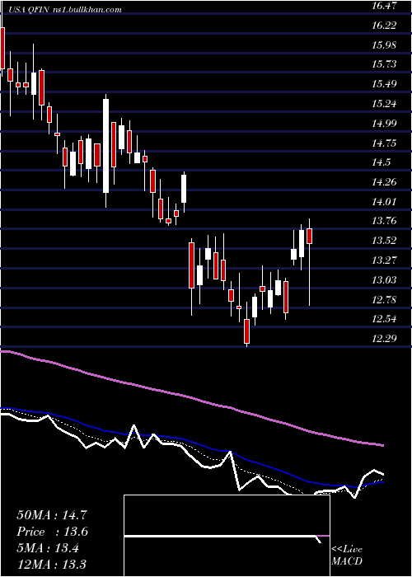Click the 14.01 price axis label
The image size is (412, 577).
coord(385,202)
